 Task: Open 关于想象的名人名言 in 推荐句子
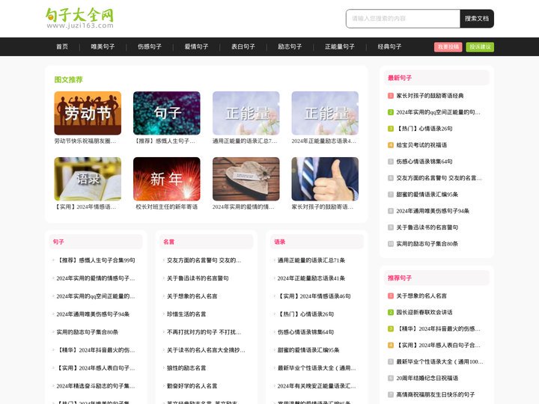point(421,296)
